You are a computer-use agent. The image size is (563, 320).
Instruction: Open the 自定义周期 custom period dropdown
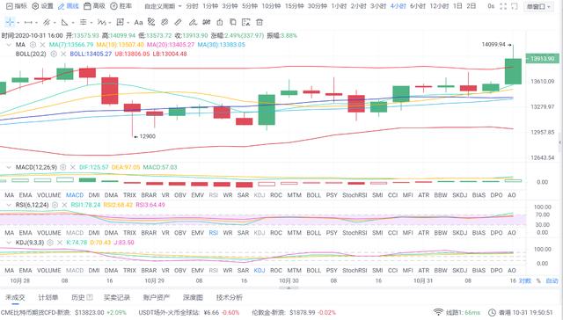tap(163, 6)
